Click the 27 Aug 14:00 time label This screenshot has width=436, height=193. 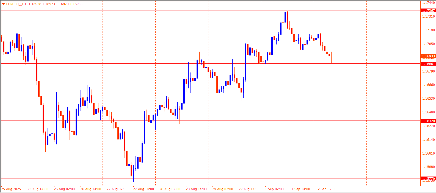(143, 189)
